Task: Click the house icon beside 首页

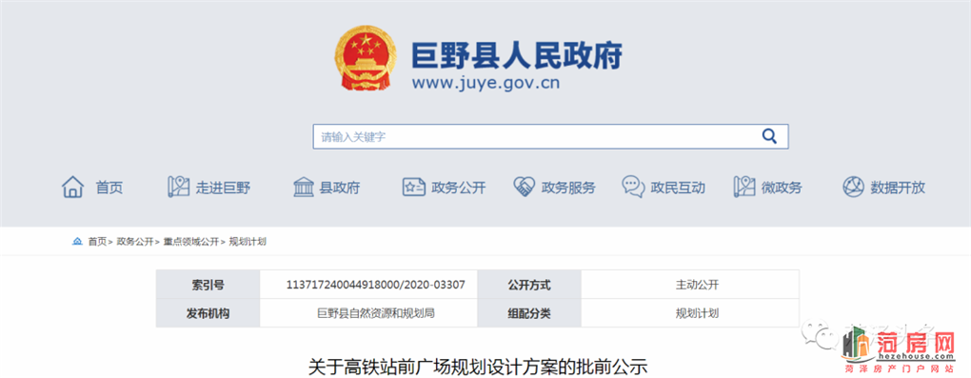Action: (x=72, y=187)
